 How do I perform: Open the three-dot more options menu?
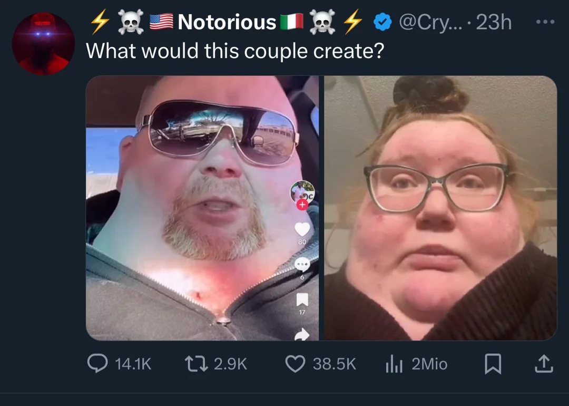coord(545,22)
